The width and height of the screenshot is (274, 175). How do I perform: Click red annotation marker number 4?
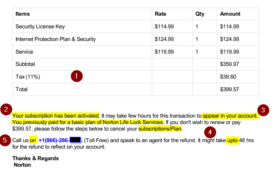(x=210, y=132)
